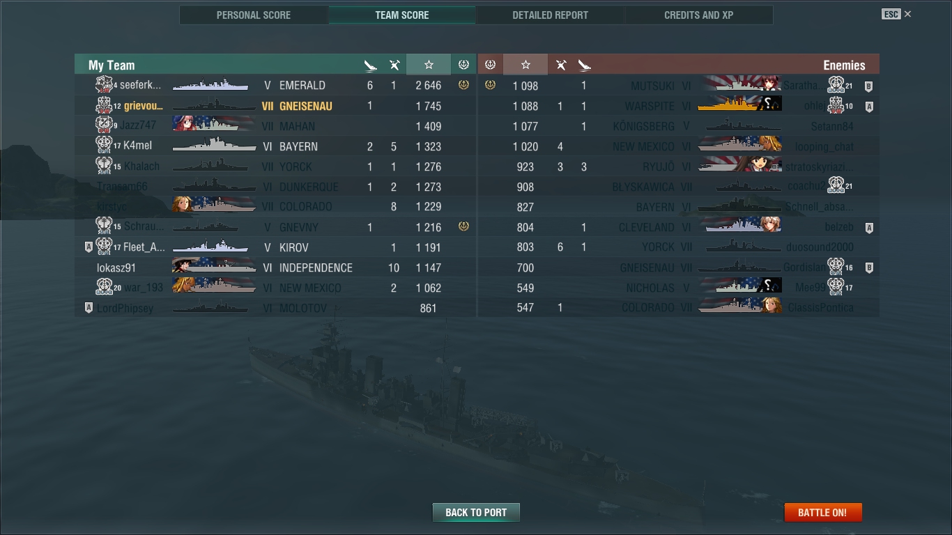The height and width of the screenshot is (535, 952).
Task: Sort My Team by ships destroyed icon
Action: 370,65
